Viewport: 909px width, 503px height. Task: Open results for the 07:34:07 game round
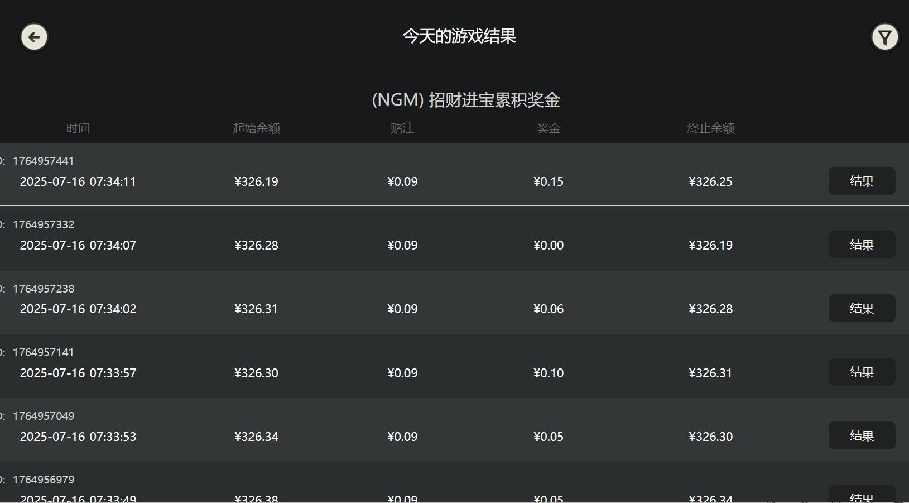(x=862, y=245)
